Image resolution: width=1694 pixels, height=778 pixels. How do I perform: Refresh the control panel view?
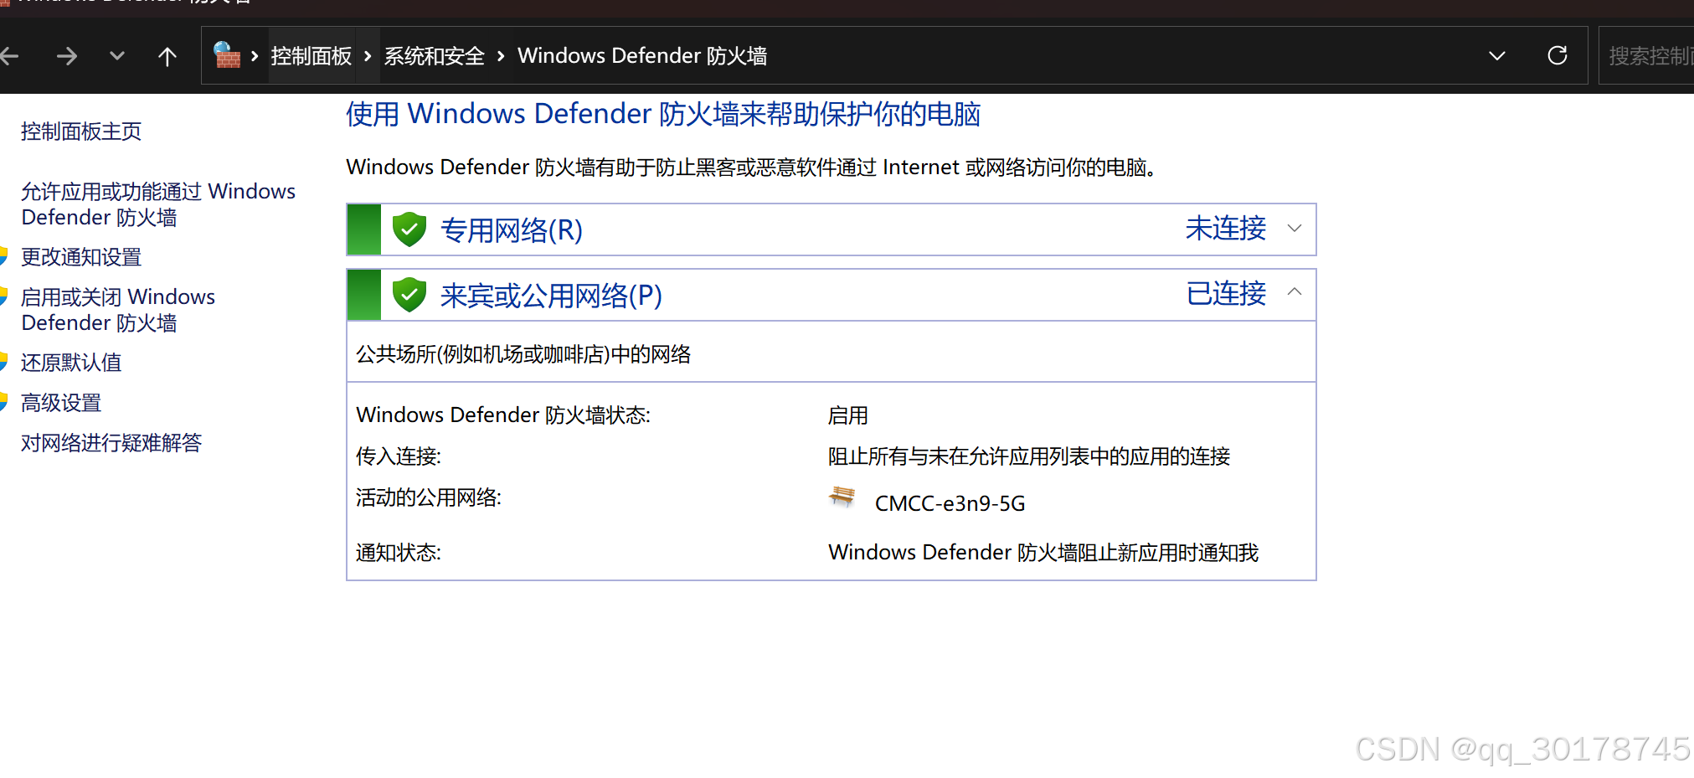(x=1558, y=55)
